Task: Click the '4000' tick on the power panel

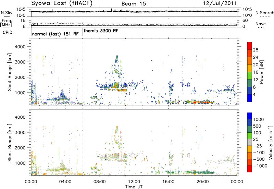Action: pyautogui.click(x=20, y=47)
